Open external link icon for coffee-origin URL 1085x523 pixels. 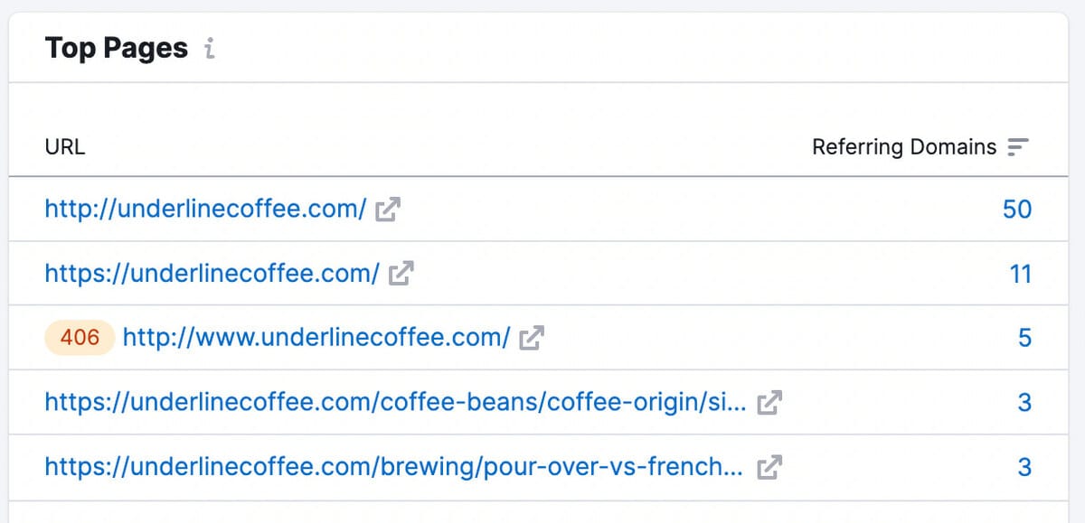[769, 403]
